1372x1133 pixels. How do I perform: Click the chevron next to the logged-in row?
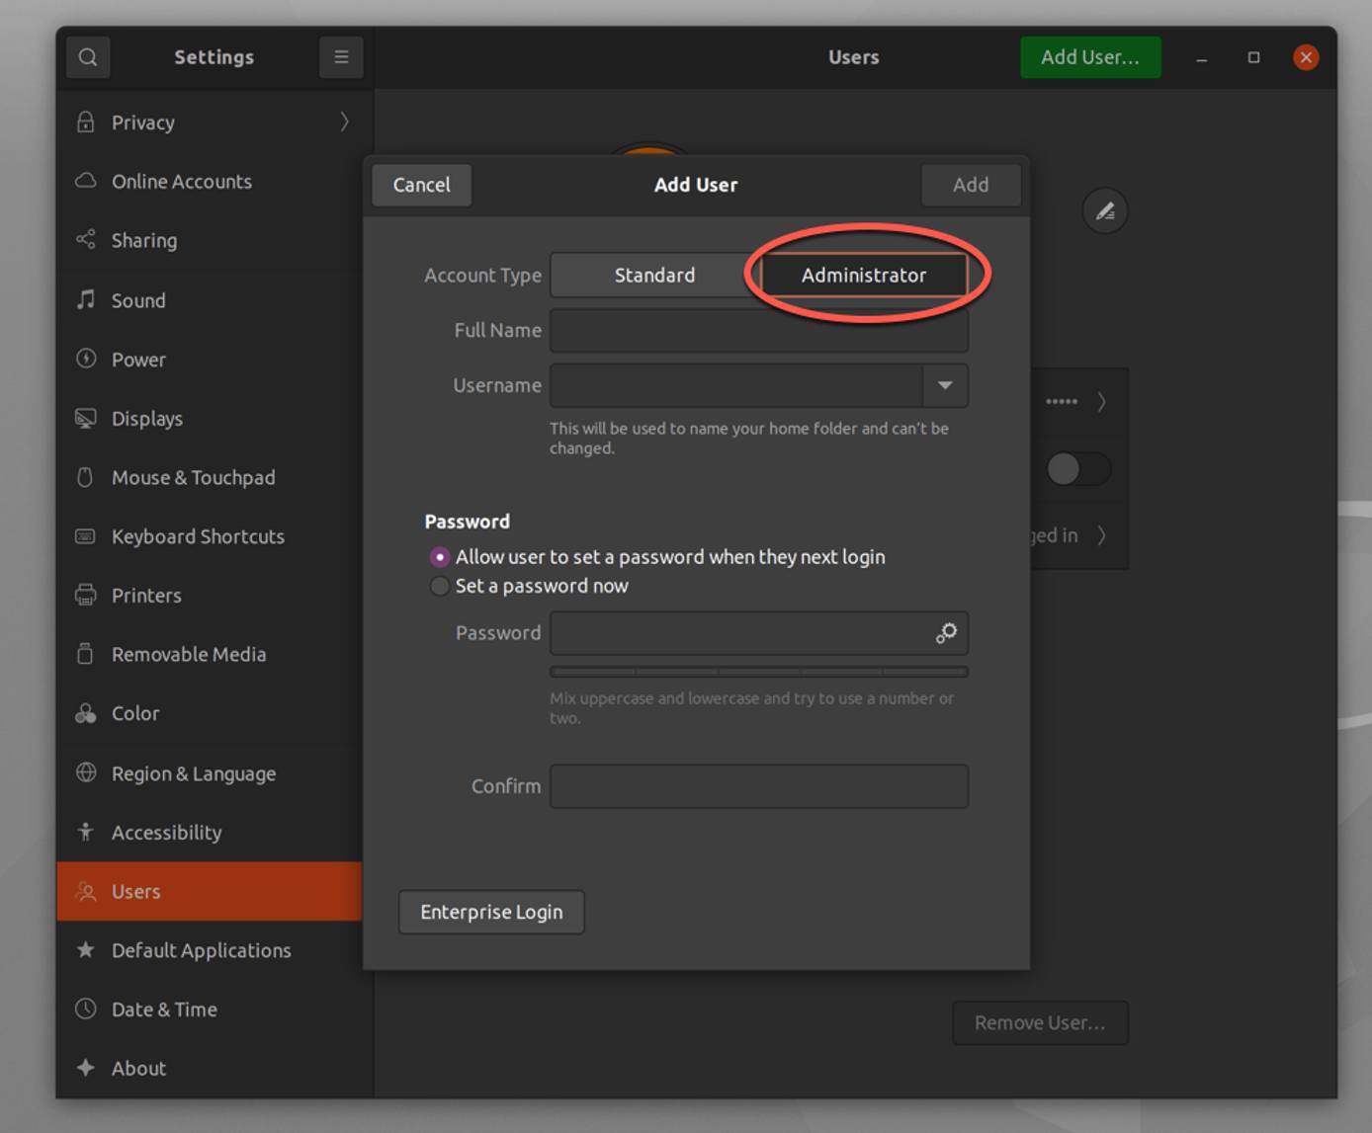tap(1101, 535)
